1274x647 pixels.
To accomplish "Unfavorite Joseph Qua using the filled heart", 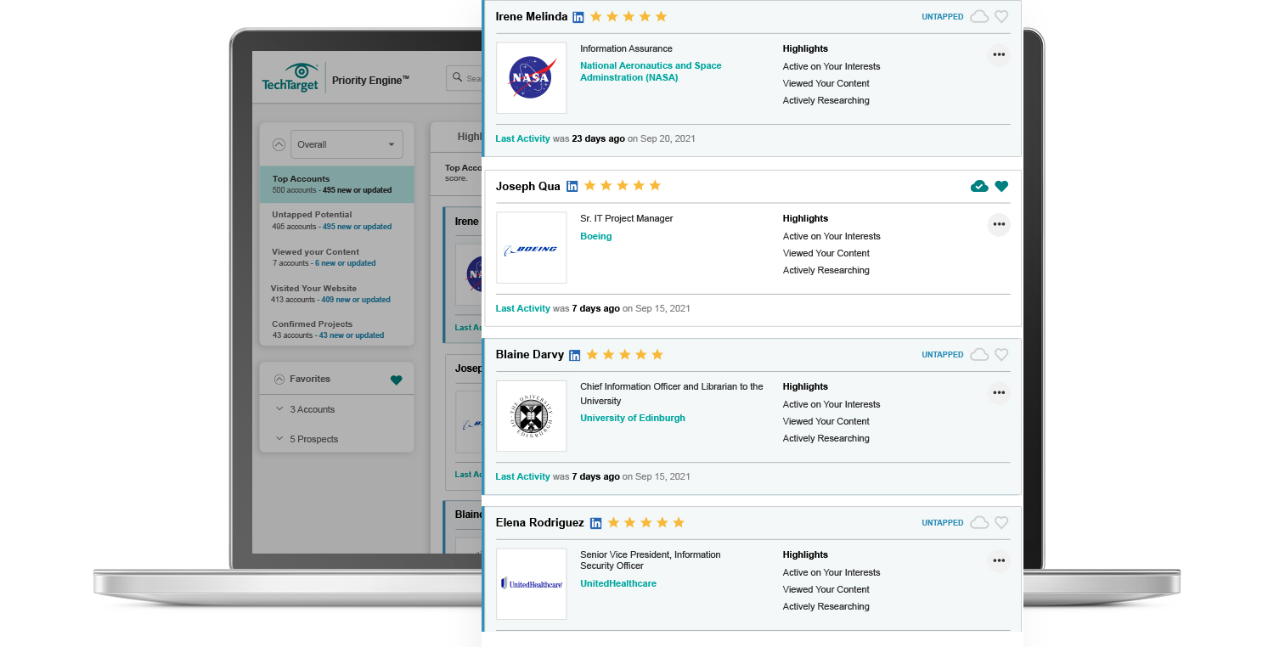I will click(1001, 186).
